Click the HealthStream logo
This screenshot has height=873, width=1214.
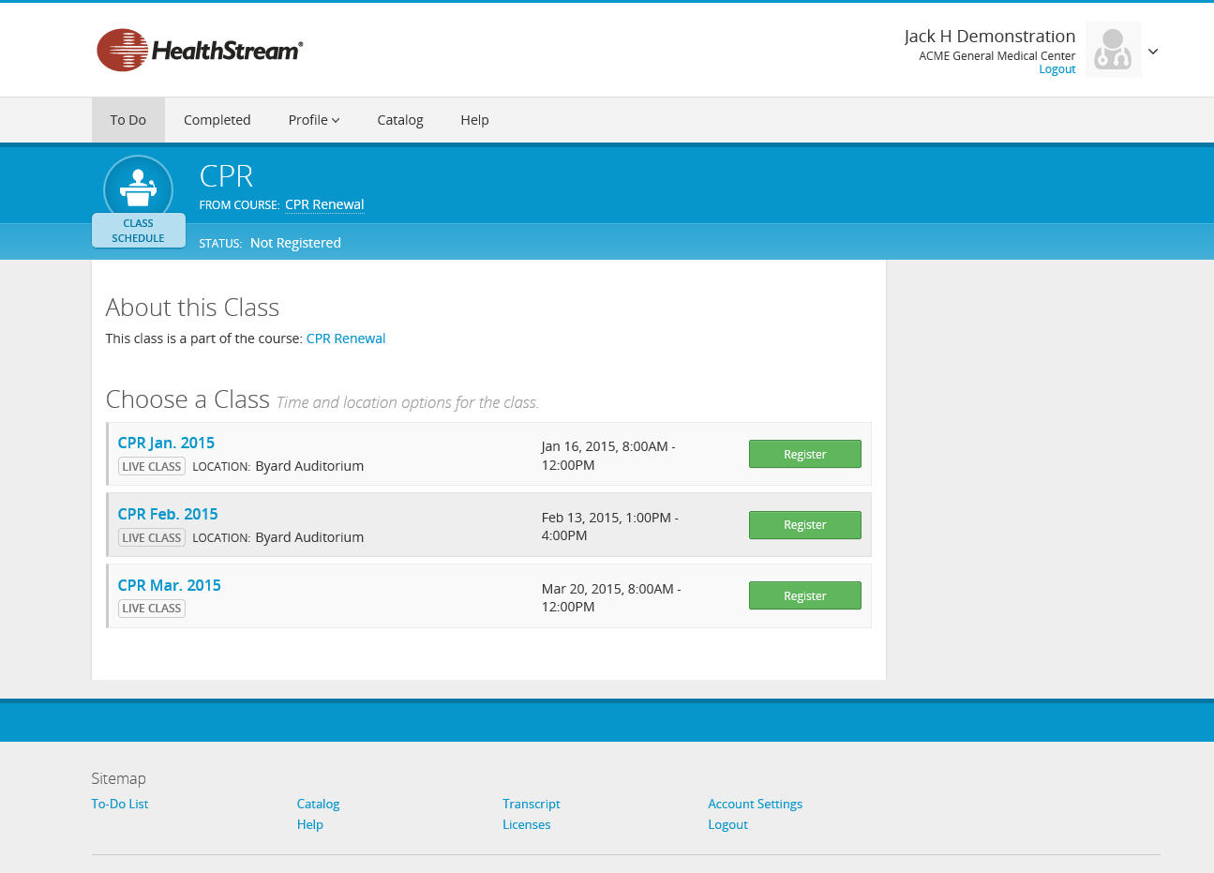(200, 50)
